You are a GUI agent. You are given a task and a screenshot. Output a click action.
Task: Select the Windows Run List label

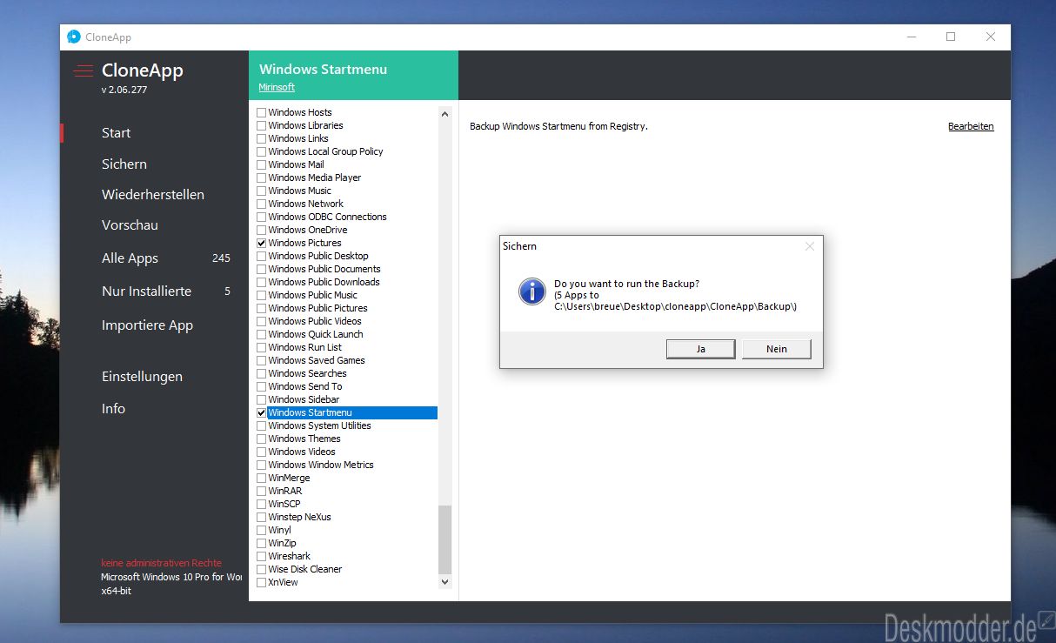pos(304,347)
